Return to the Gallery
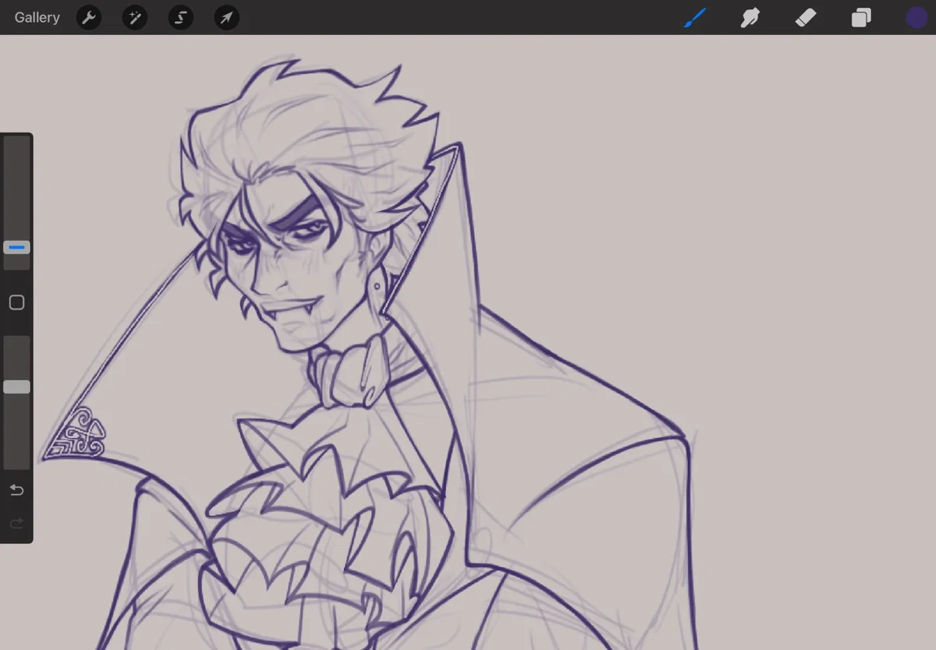Viewport: 936px width, 650px height. point(37,17)
